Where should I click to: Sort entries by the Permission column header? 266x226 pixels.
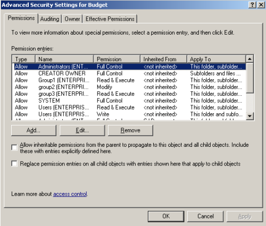click(x=117, y=59)
